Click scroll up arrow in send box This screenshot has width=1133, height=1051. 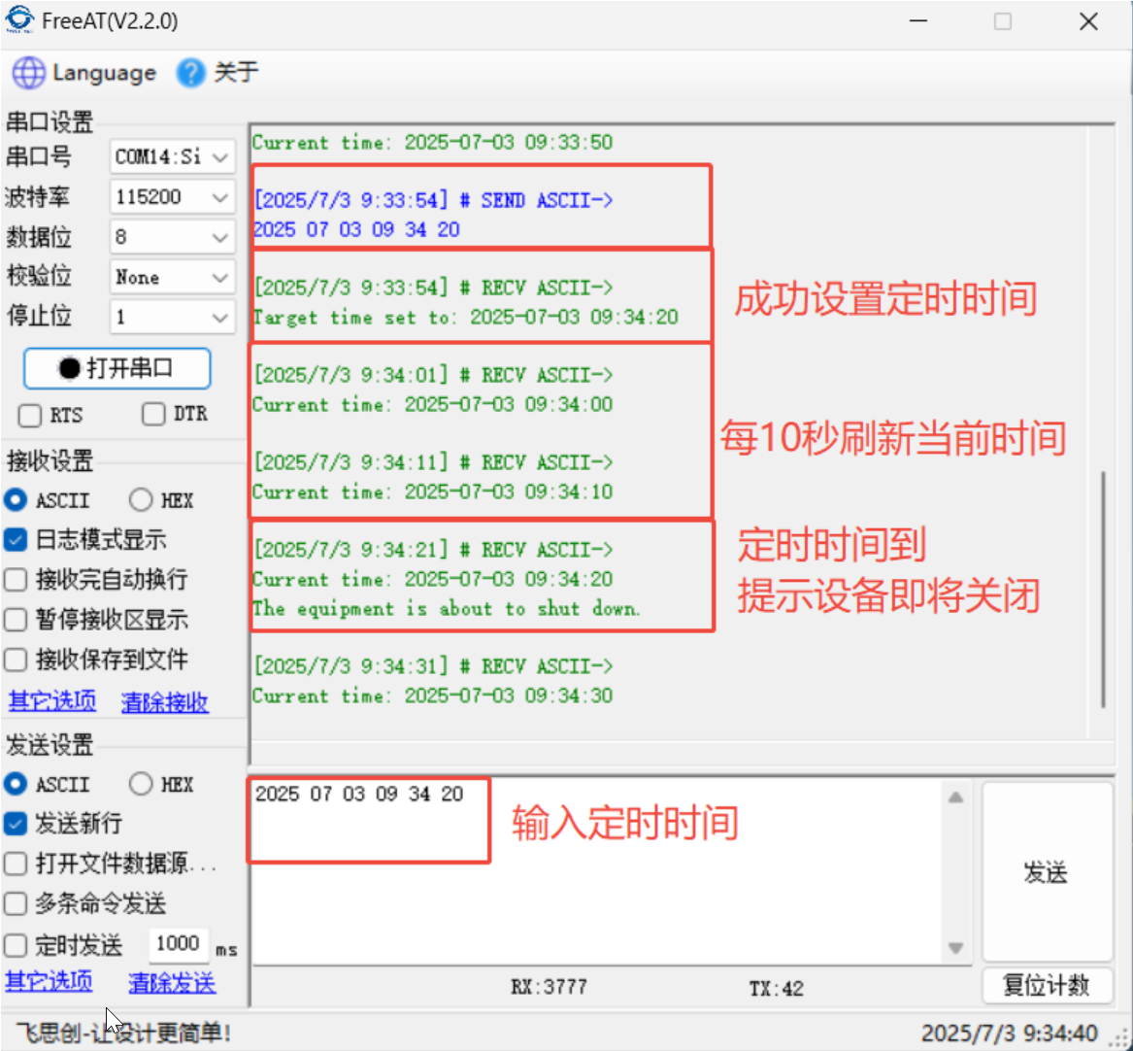pos(955,797)
